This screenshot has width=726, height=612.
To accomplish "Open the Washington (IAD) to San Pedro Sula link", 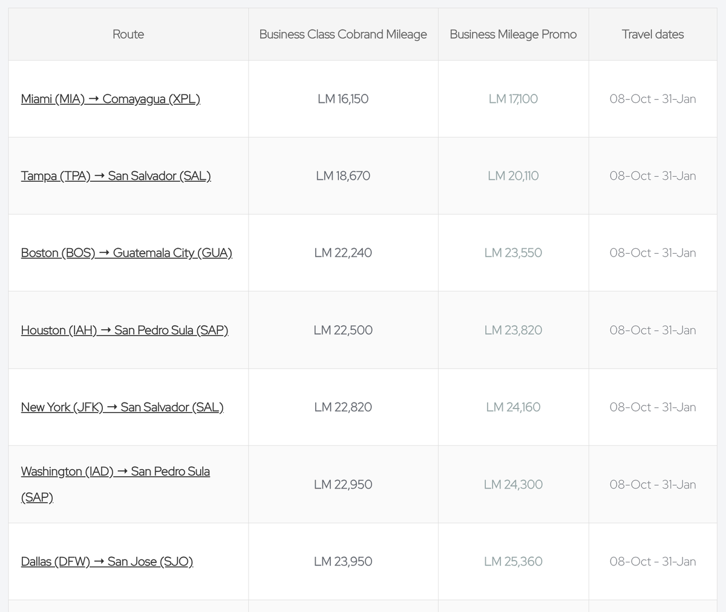I will (x=115, y=472).
